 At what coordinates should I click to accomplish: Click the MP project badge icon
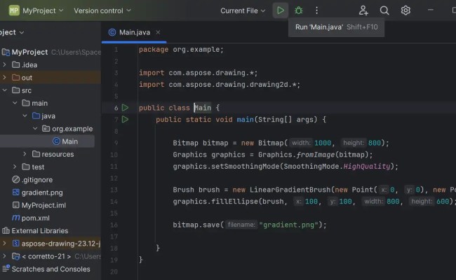point(14,10)
